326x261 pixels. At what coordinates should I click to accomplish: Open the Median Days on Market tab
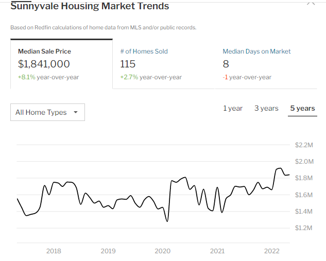pos(266,64)
